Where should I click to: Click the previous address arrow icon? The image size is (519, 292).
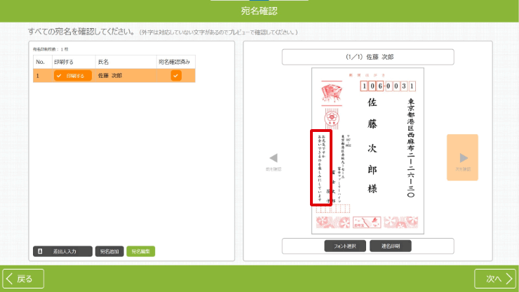tap(274, 158)
